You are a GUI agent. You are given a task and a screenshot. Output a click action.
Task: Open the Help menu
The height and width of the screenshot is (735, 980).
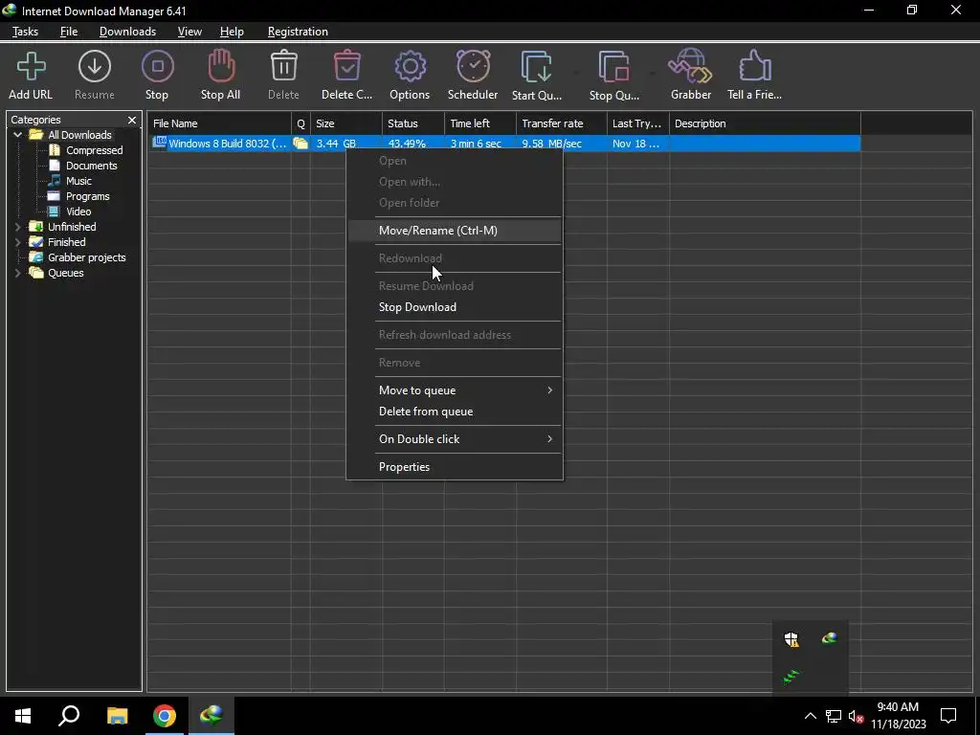pos(232,32)
